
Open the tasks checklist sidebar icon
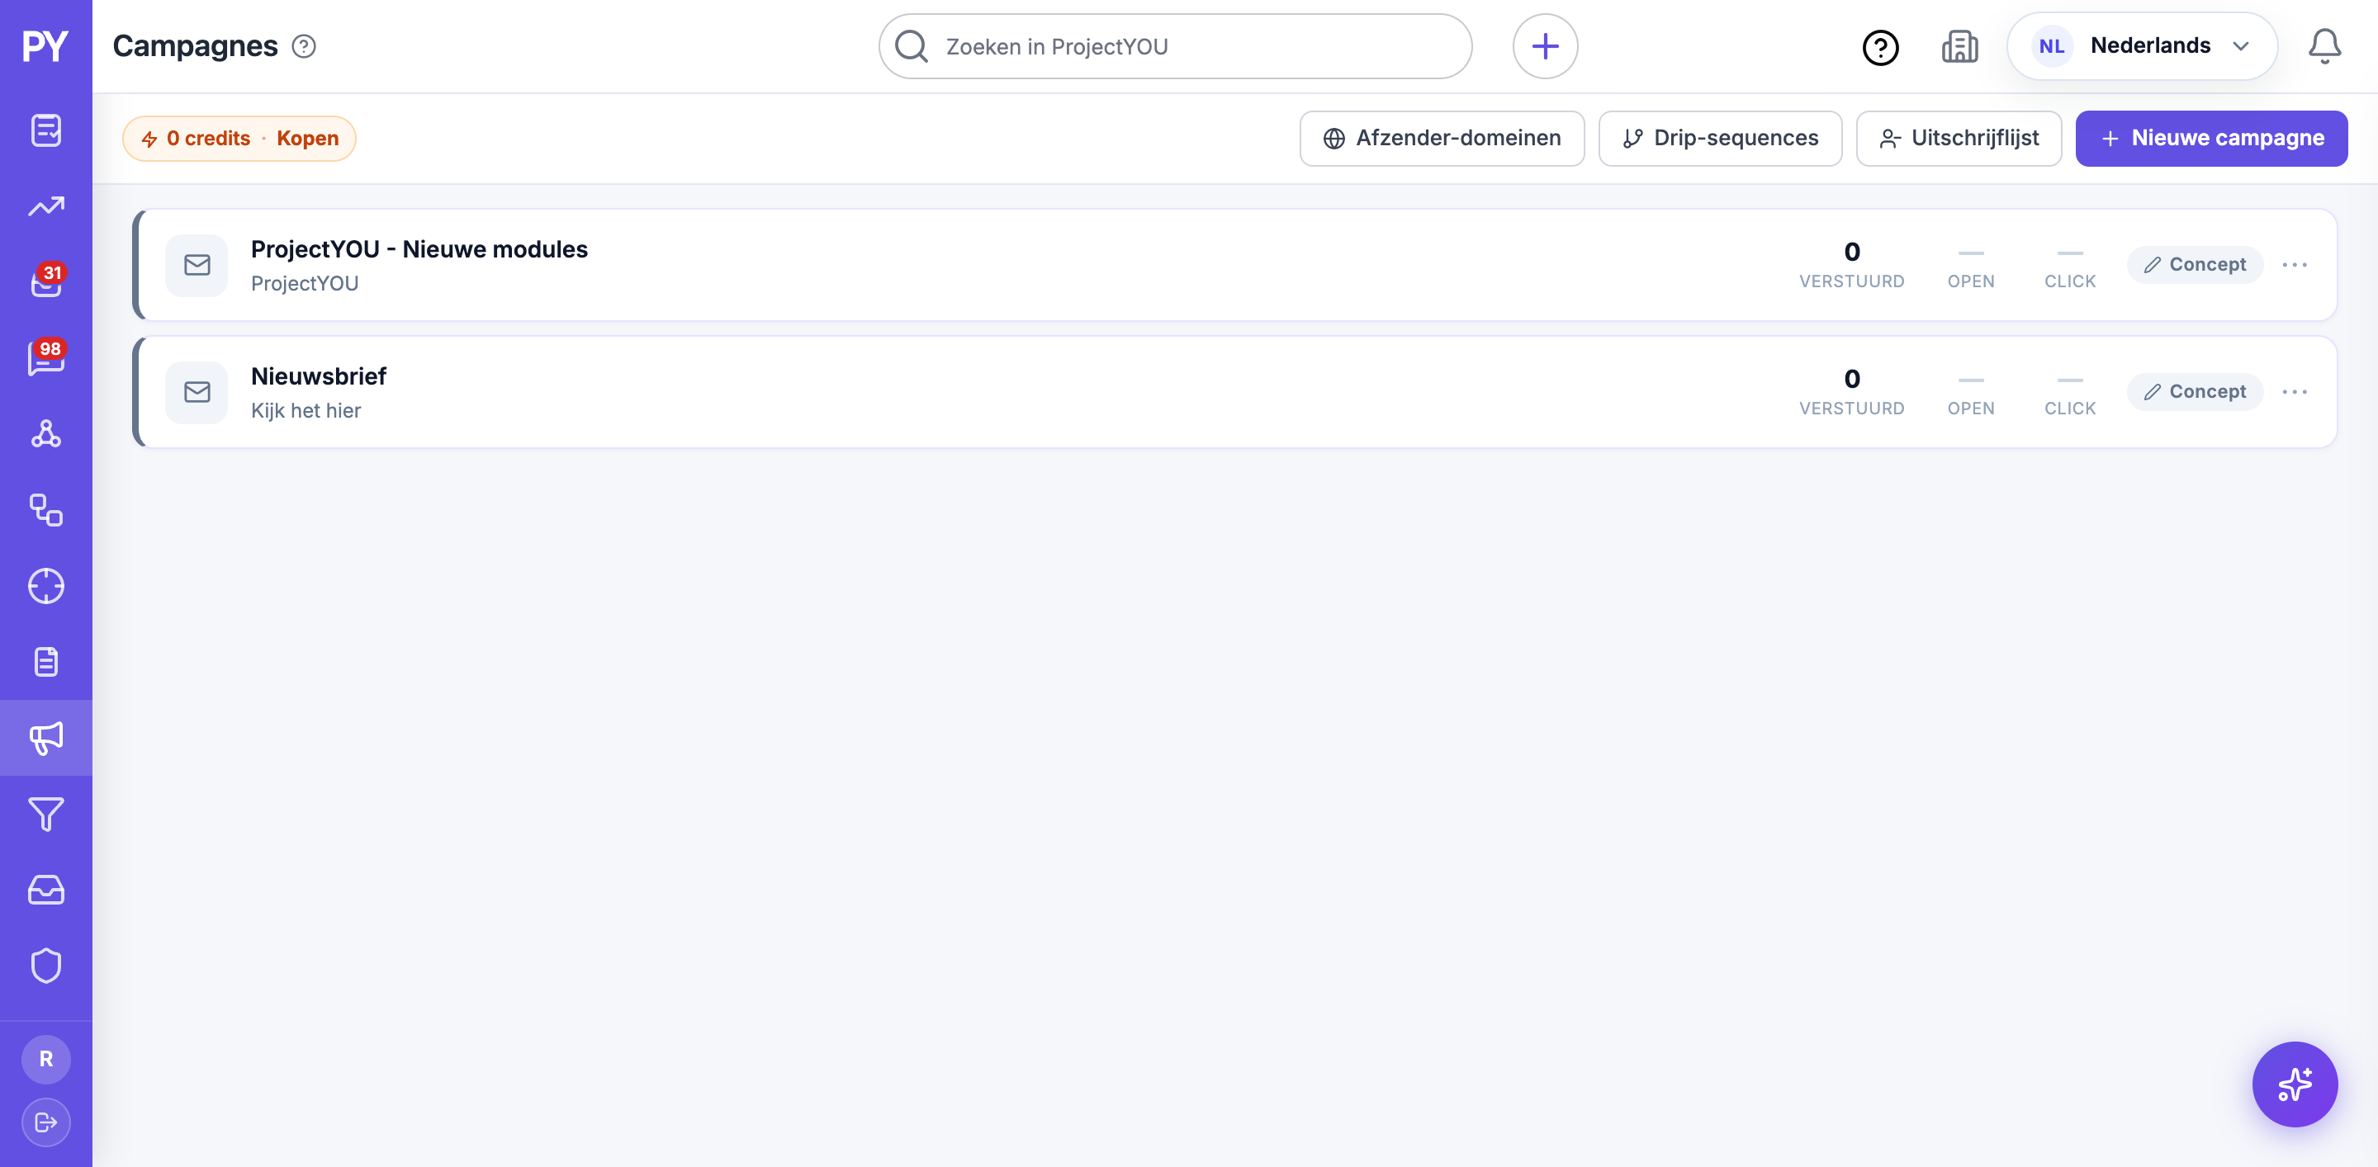coord(46,130)
